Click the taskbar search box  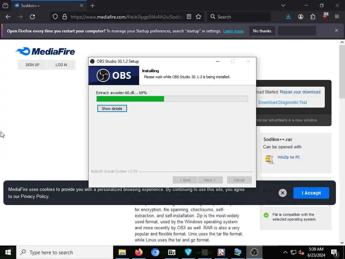[65, 252]
